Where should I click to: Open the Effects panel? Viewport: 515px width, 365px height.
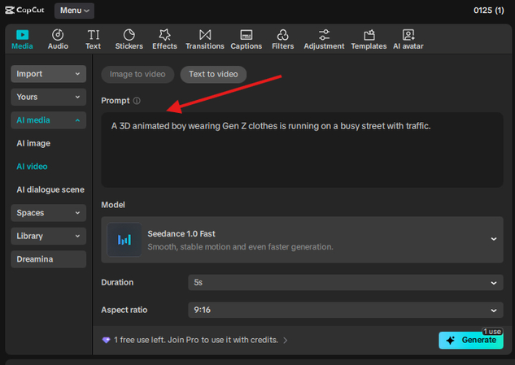coord(164,39)
